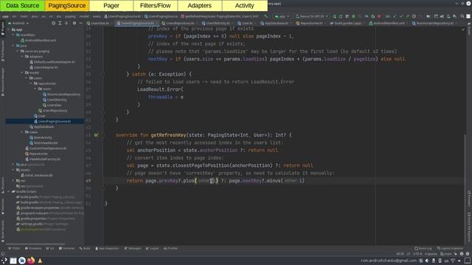Screen dimensions: 472x265
Task: Select UsersPagingSource.kt in project tree
Action: [x=54, y=121]
